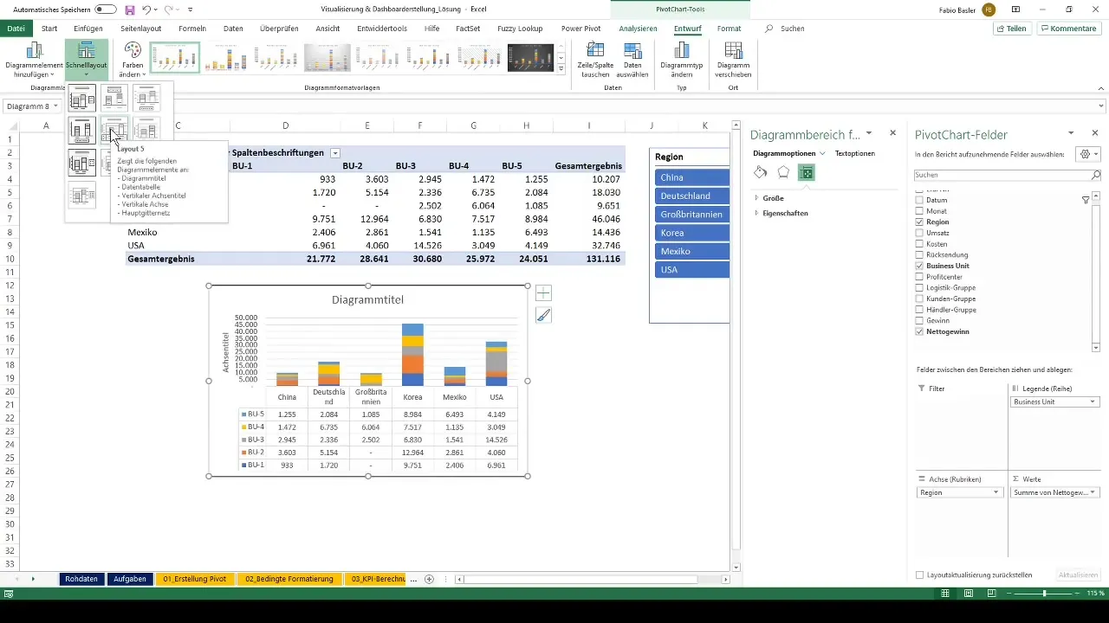Screen dimensions: 1109x623
Task: Expand the Eigenschaften section
Action: (756, 213)
